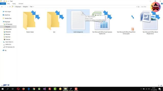Open the network icon in system tray
The image size is (163, 91).
(x=146, y=89)
